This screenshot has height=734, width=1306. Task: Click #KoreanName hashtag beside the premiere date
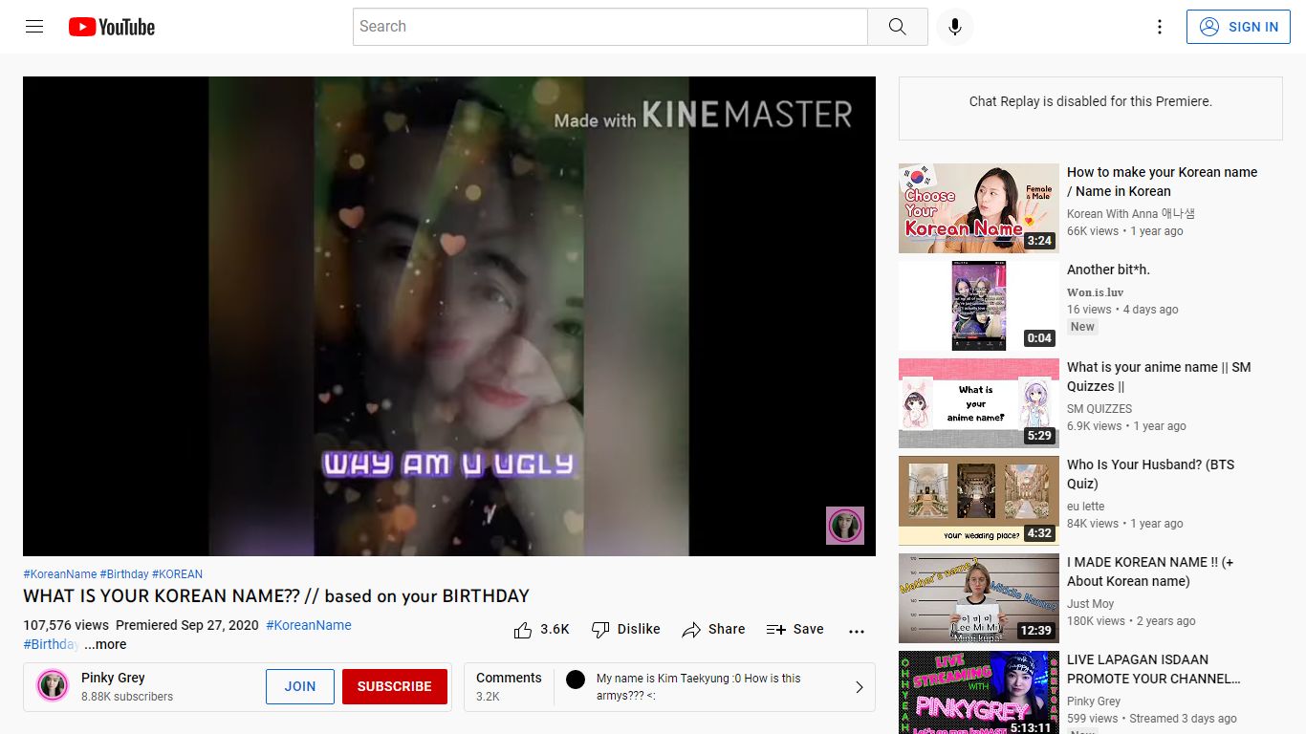point(309,625)
